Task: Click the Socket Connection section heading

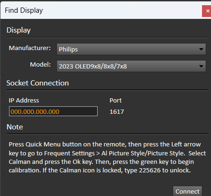Action: [x=37, y=83]
